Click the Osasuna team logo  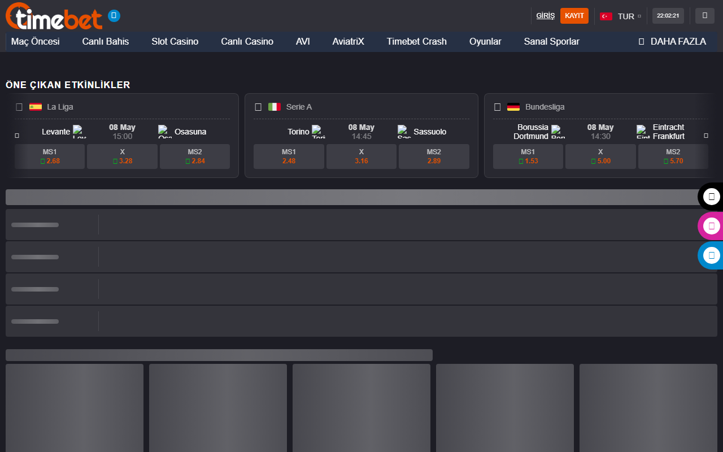pyautogui.click(x=165, y=132)
